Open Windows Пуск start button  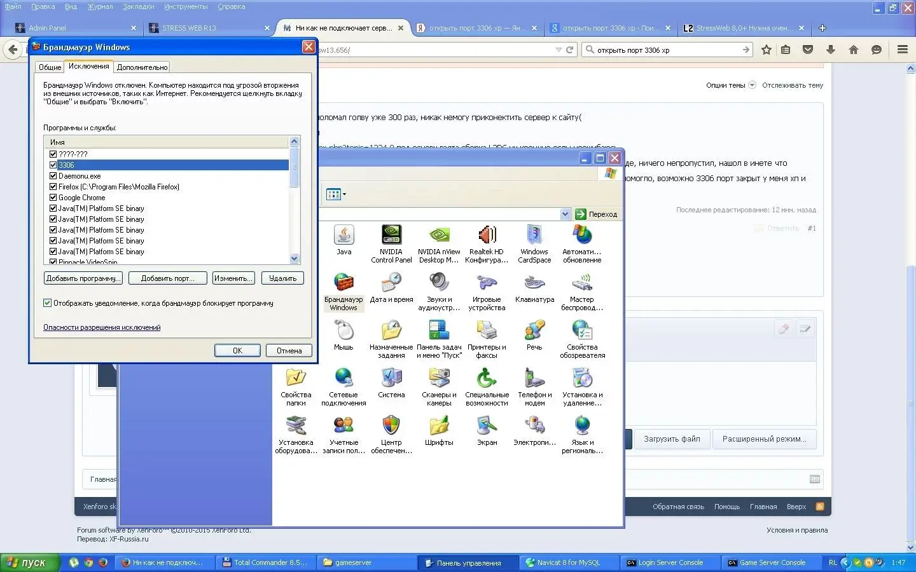coord(30,562)
